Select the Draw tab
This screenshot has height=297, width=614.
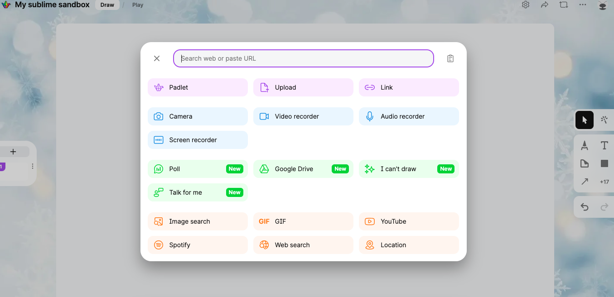[x=107, y=5]
